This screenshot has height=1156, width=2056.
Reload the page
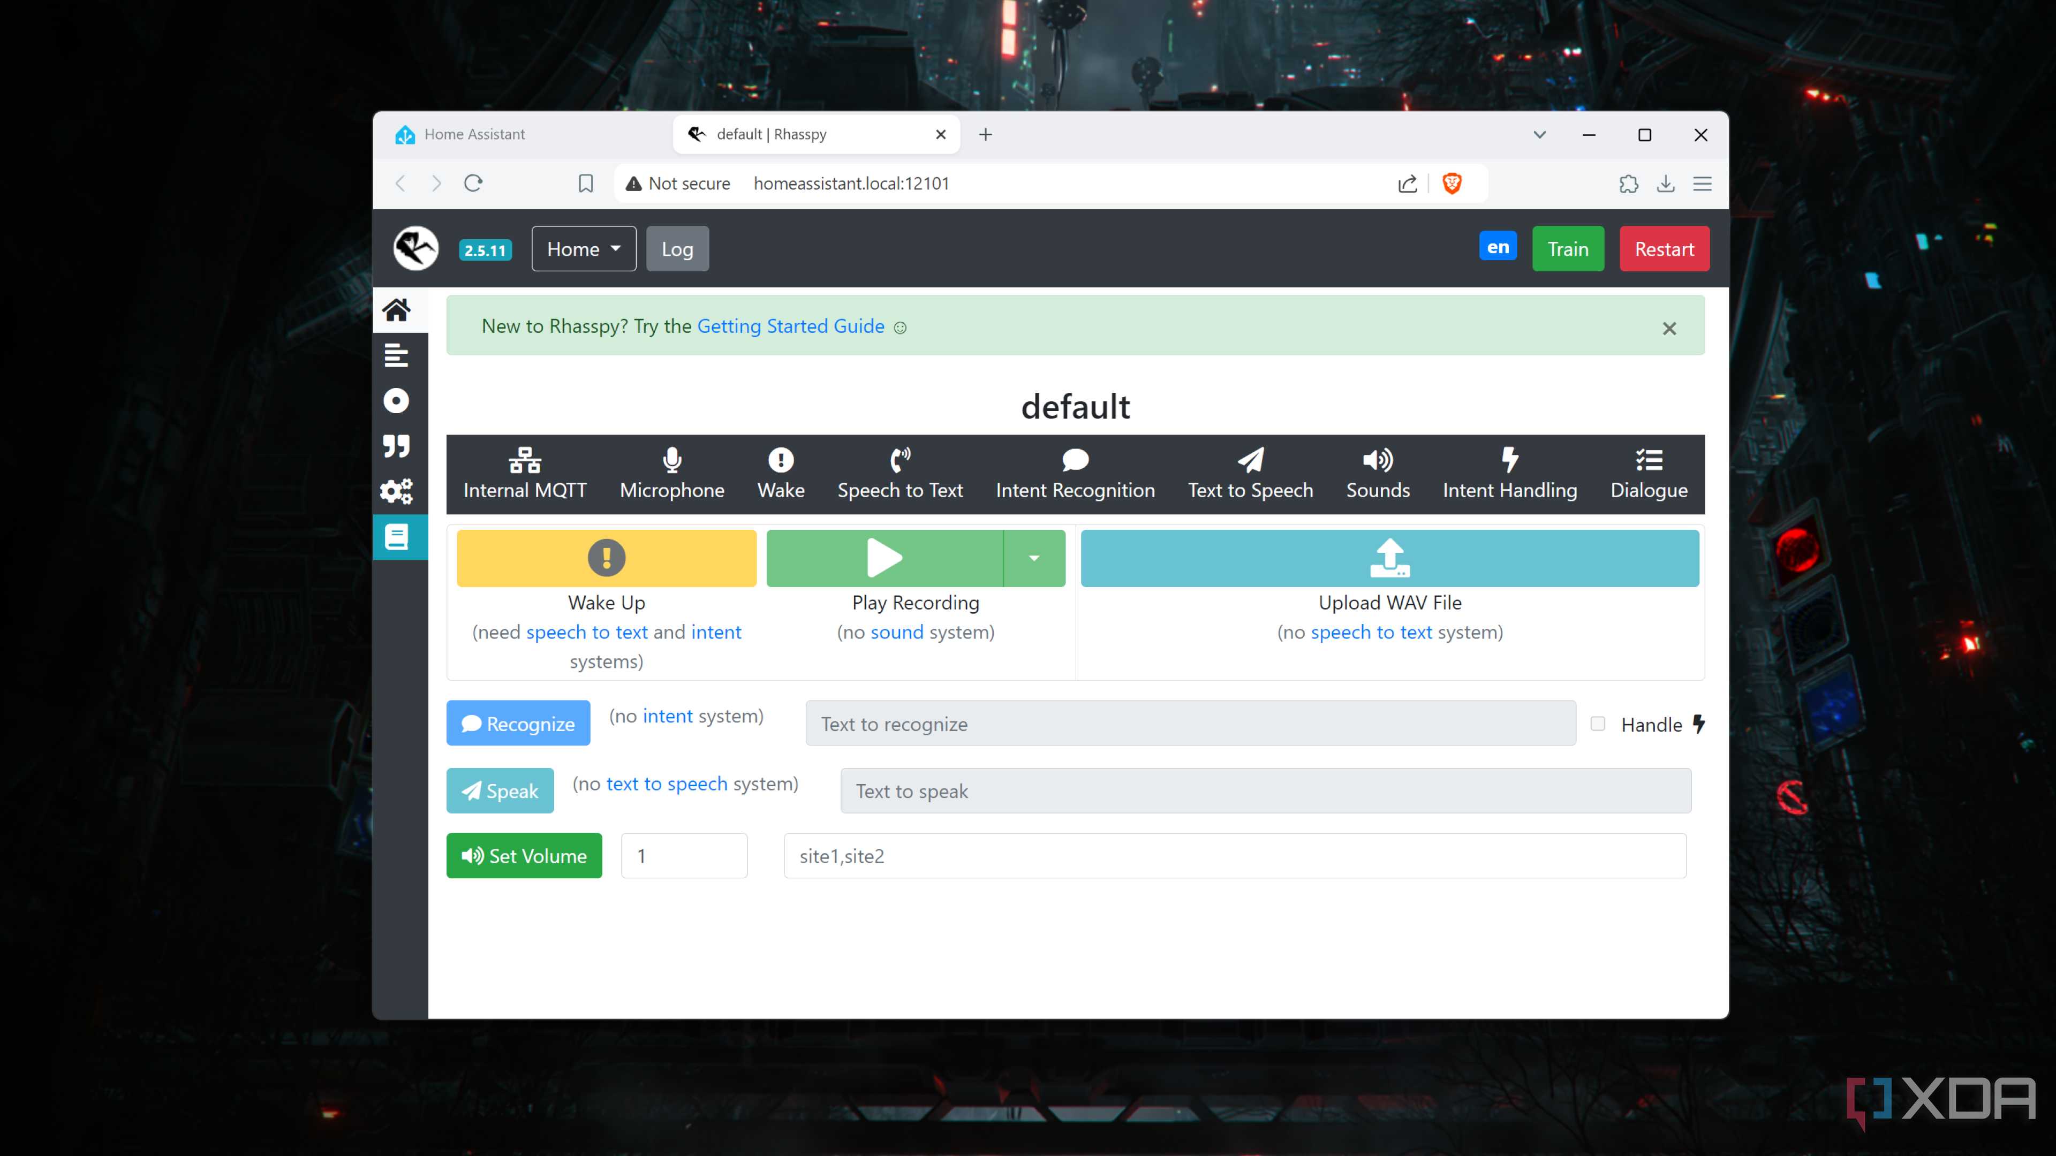(473, 184)
